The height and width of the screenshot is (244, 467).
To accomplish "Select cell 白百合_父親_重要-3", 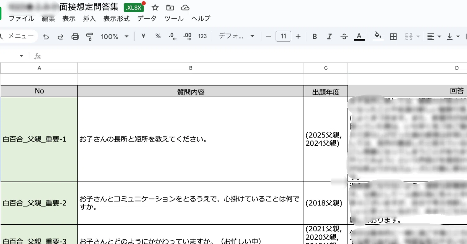I will 39,234.
